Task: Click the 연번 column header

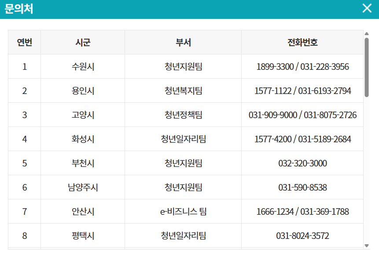Action: pyautogui.click(x=25, y=42)
